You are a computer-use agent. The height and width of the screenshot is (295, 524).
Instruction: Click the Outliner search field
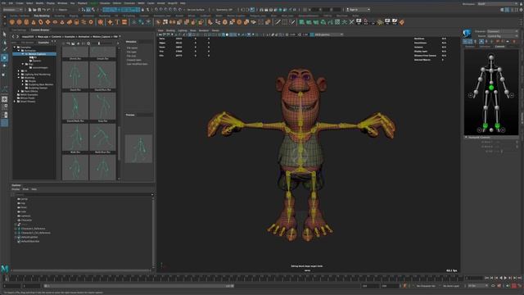click(x=83, y=194)
